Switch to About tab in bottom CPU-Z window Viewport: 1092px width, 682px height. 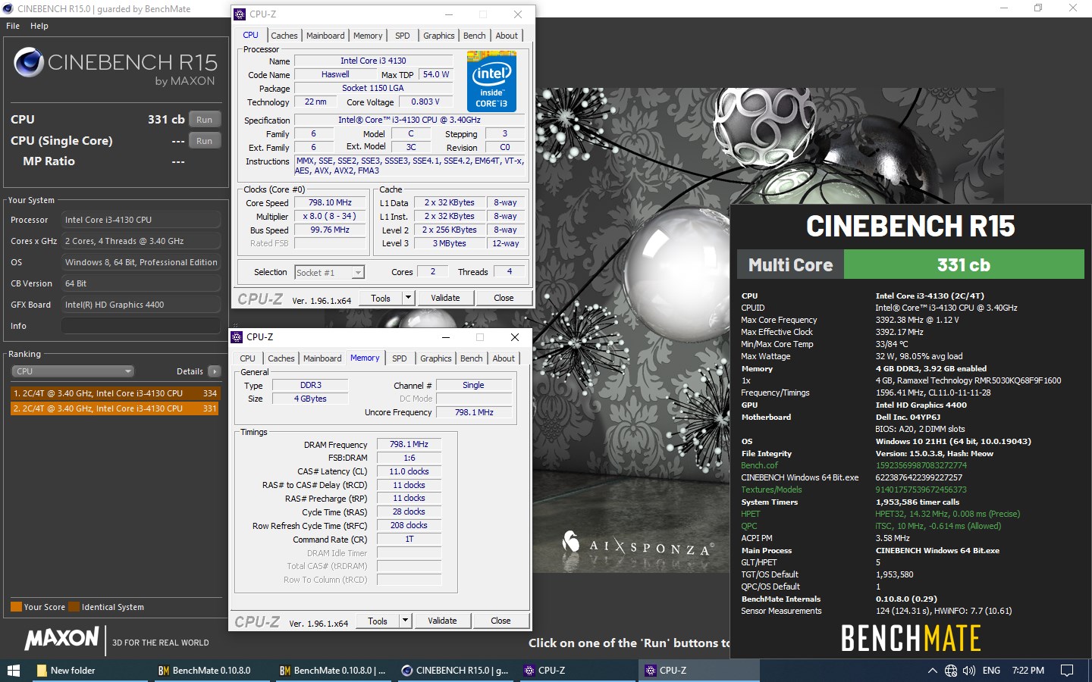pyautogui.click(x=504, y=358)
